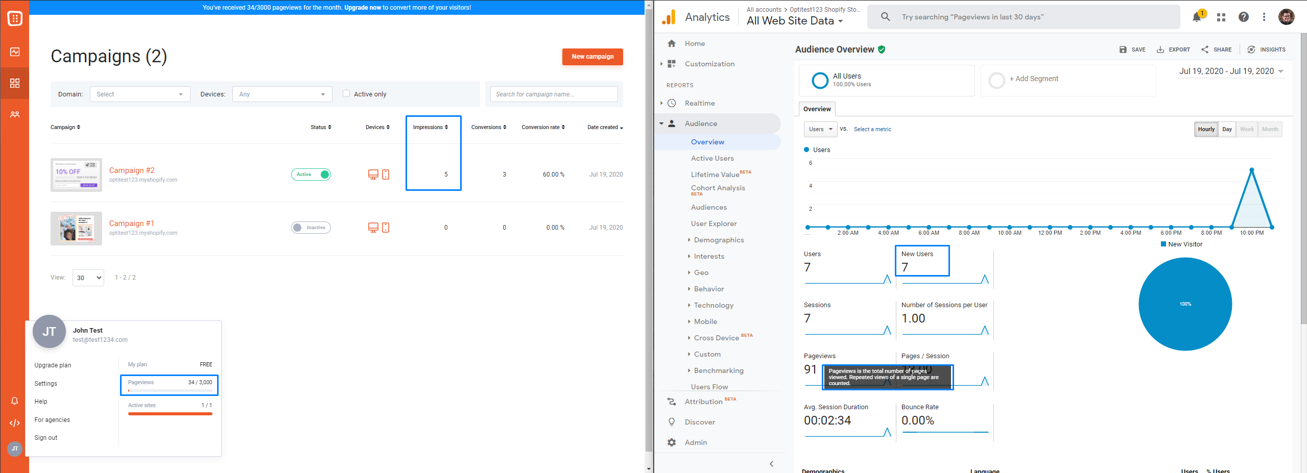This screenshot has width=1307, height=473.
Task: Click Search for campaign name field
Action: 554,94
